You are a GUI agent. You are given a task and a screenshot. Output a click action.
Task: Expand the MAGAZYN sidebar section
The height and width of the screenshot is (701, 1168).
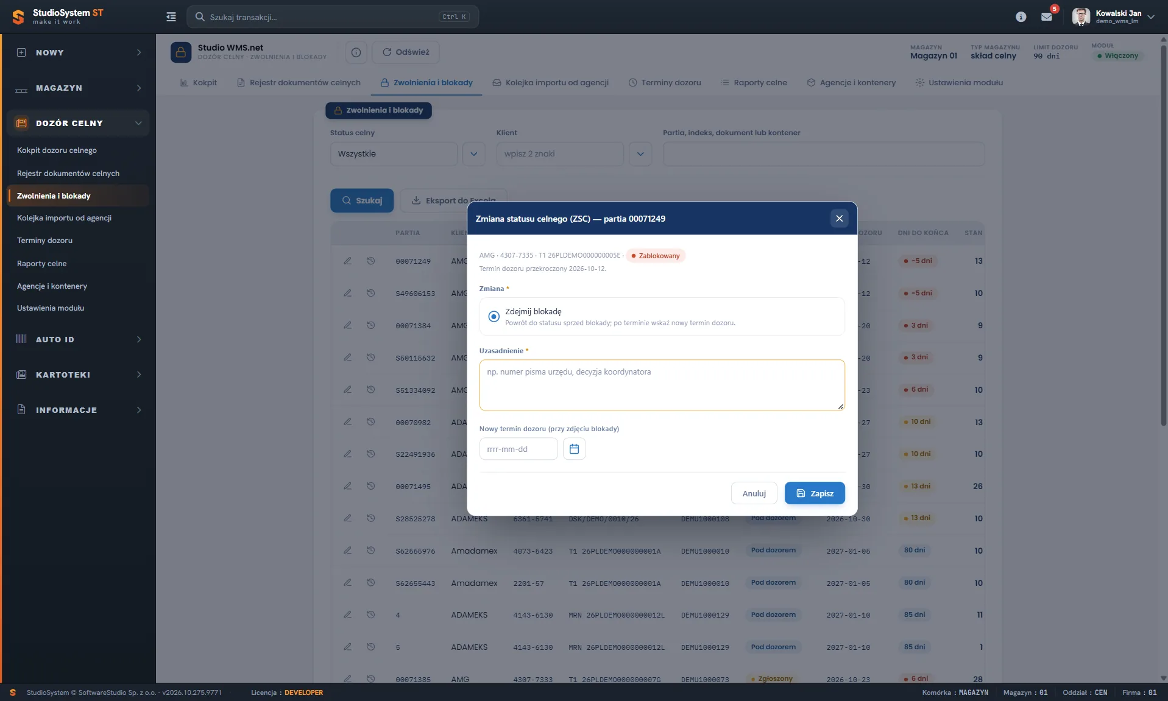tap(79, 88)
